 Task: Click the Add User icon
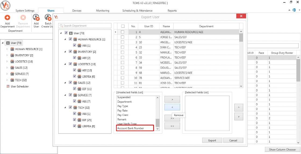click(36, 18)
